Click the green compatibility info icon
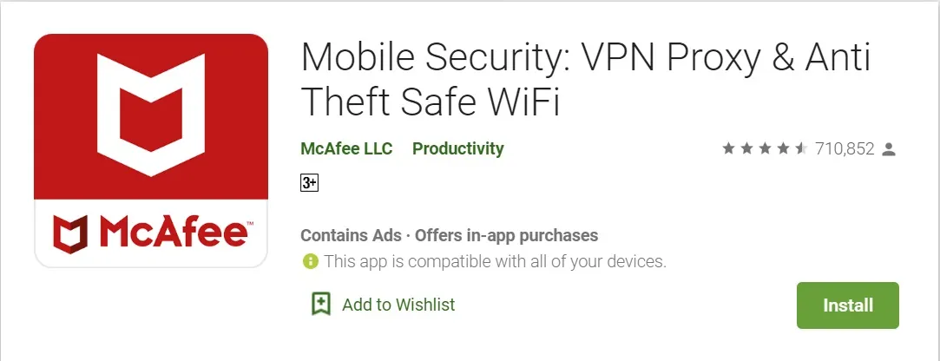 (x=309, y=261)
